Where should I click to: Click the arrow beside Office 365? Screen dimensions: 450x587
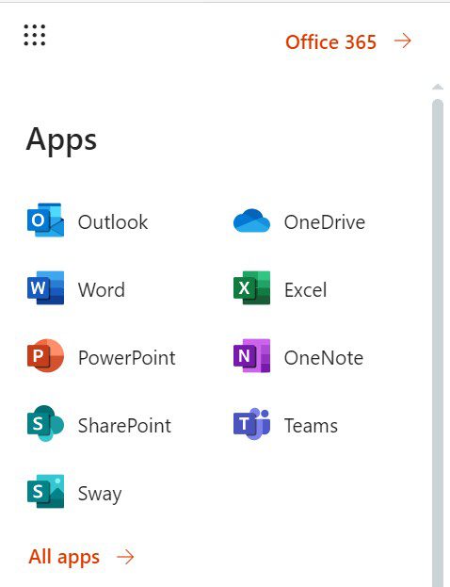[403, 41]
